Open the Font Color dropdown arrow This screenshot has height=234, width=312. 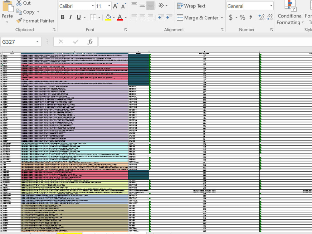(125, 17)
